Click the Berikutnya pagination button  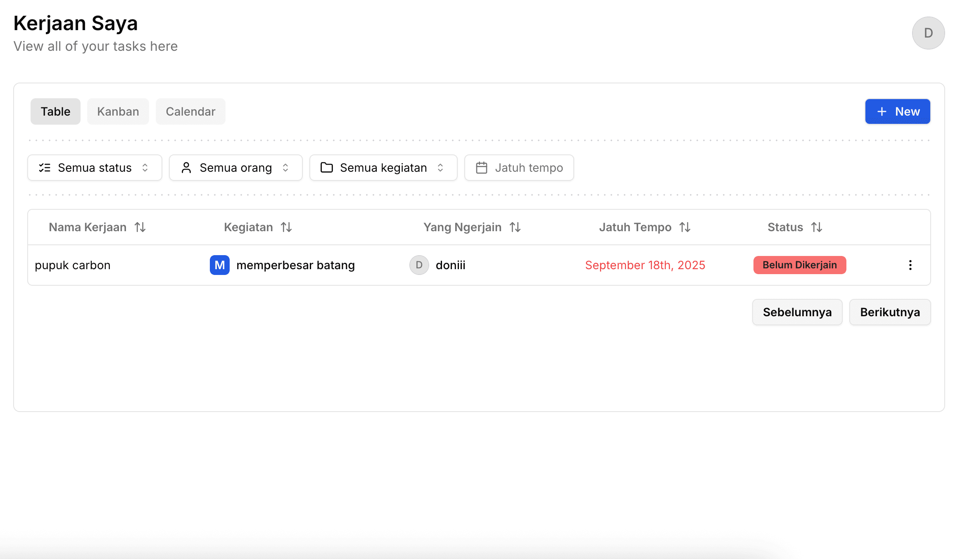[x=890, y=312]
